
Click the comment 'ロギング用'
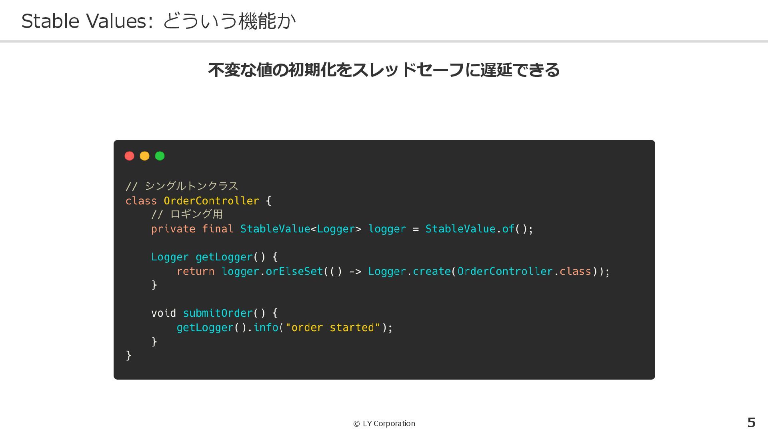pyautogui.click(x=196, y=214)
